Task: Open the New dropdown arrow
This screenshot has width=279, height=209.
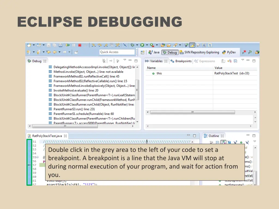Action: click(x=34, y=45)
